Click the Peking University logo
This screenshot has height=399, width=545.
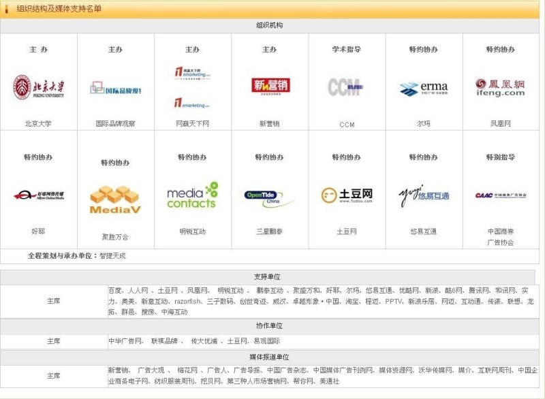point(38,88)
